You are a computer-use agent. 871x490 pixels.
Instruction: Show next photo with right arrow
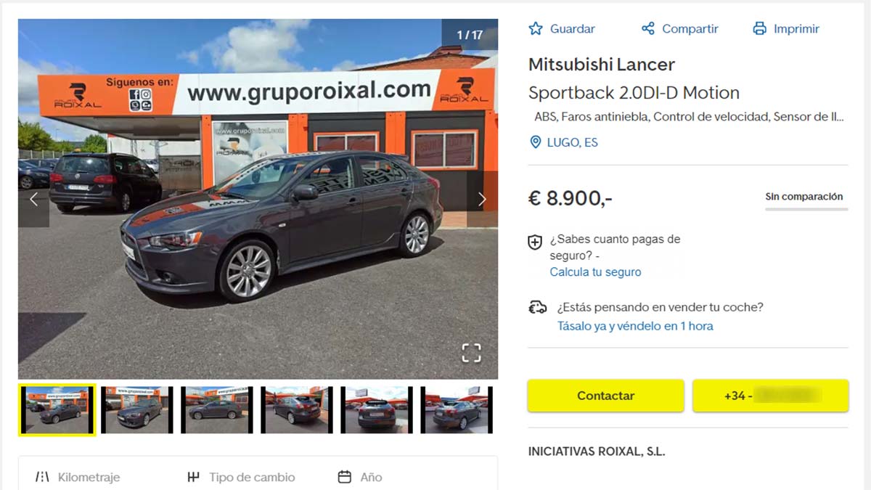click(x=482, y=200)
